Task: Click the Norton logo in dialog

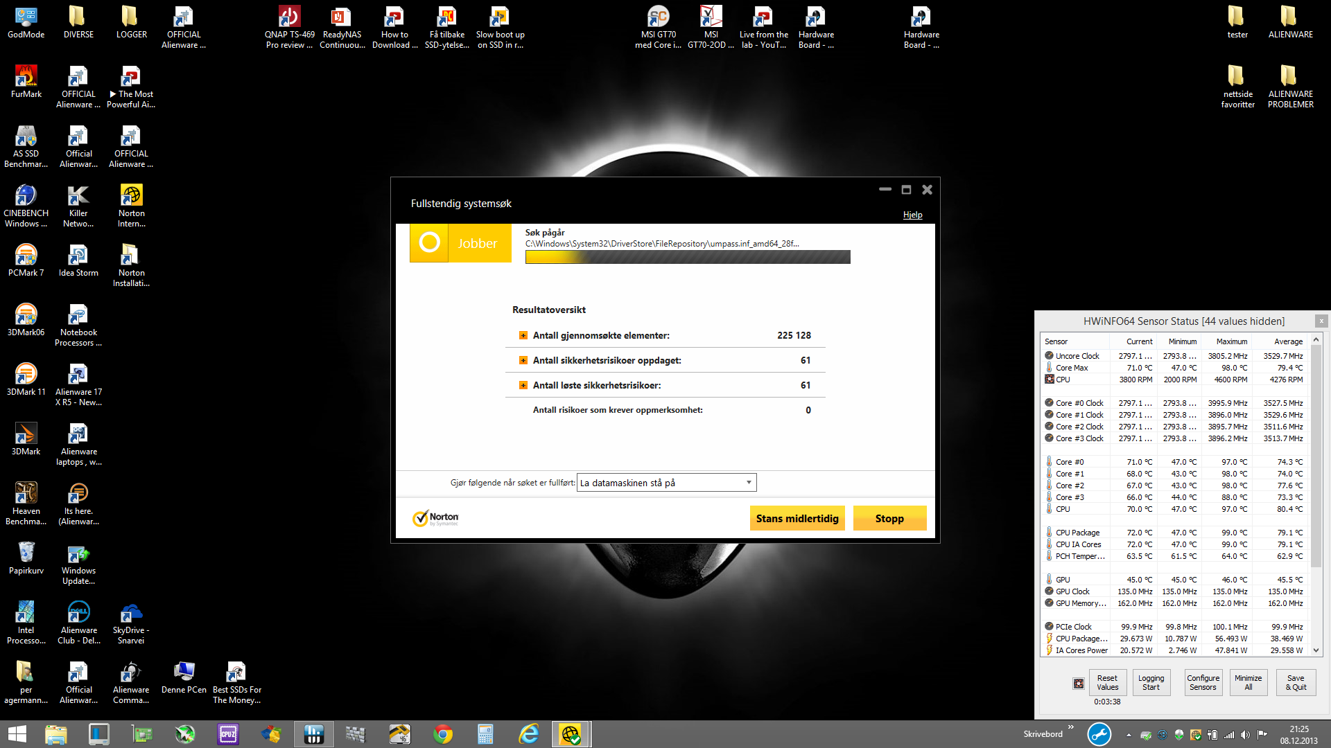Action: pyautogui.click(x=435, y=518)
